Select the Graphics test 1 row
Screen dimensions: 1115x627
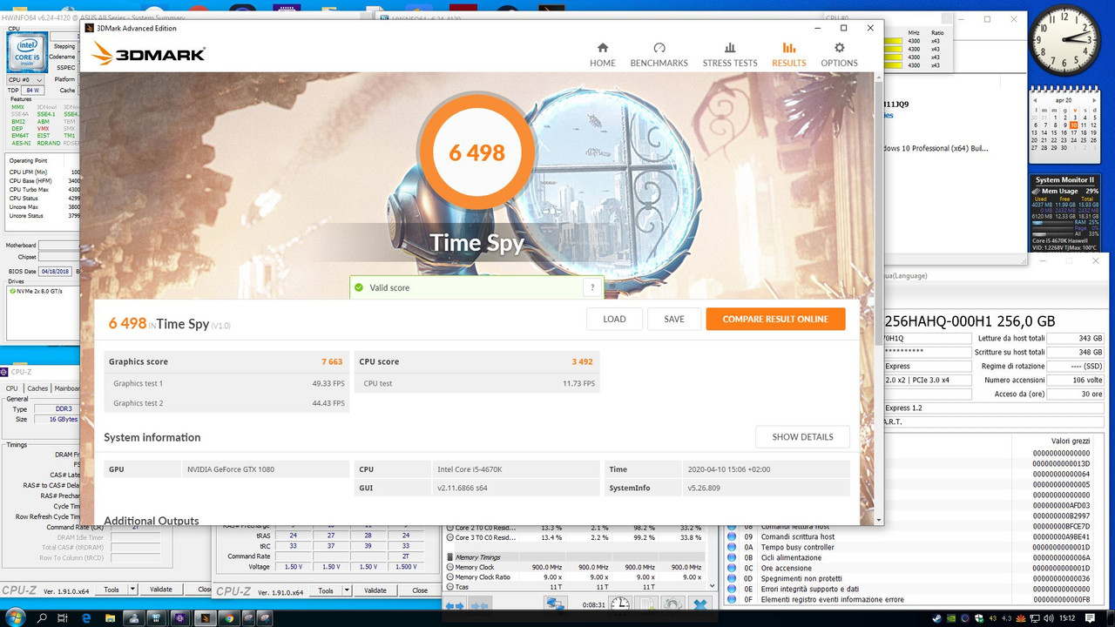[x=226, y=383]
